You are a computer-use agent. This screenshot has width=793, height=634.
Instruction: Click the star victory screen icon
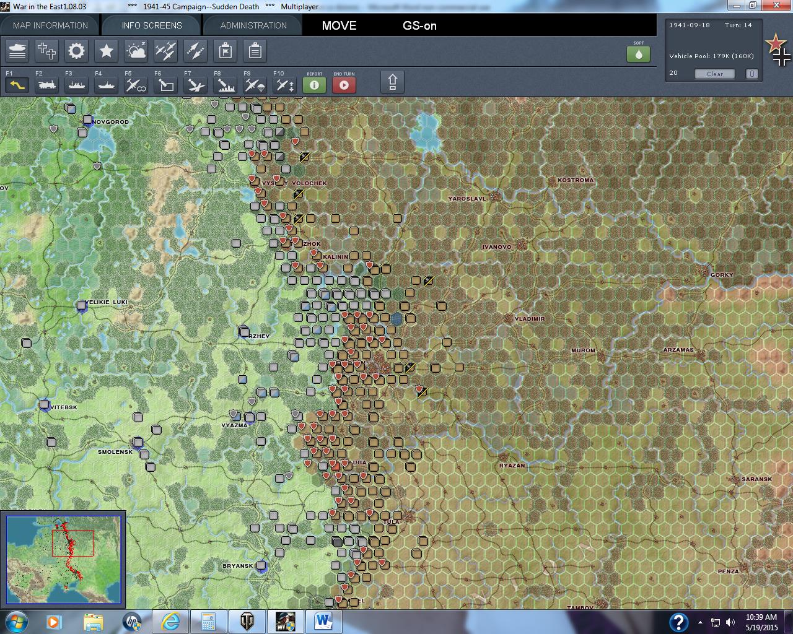[107, 51]
